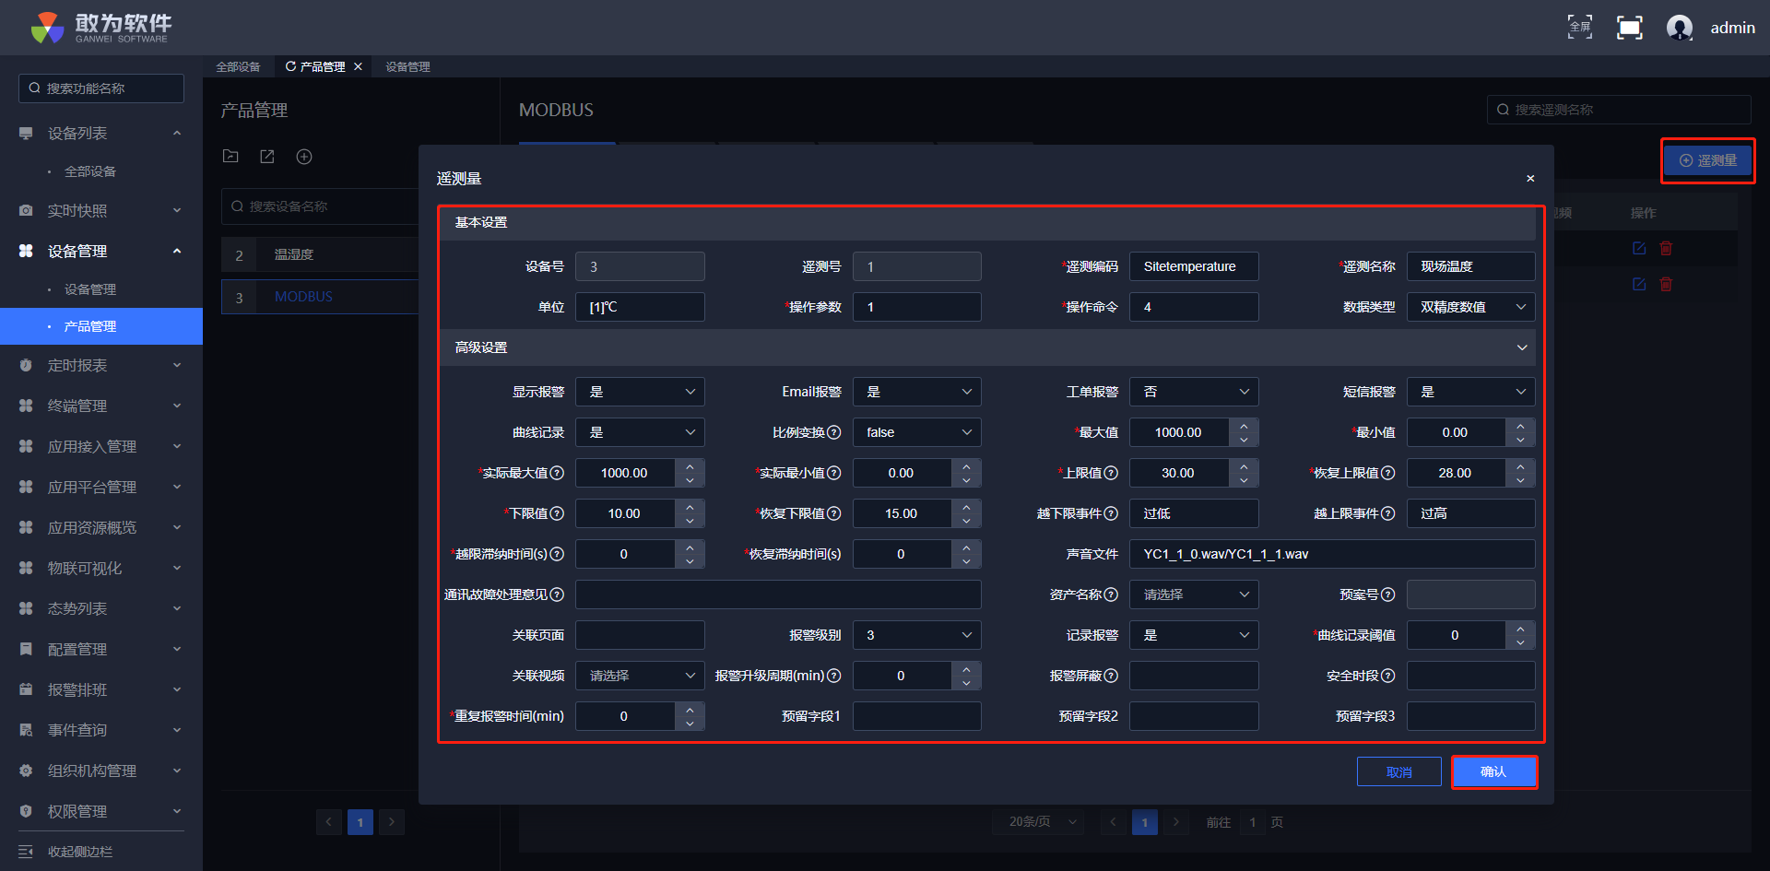This screenshot has height=871, width=1770.
Task: Click the 确认 button
Action: coord(1493,772)
